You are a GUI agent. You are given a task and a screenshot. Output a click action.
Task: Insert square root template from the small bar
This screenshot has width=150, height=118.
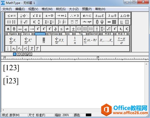click(x=109, y=29)
